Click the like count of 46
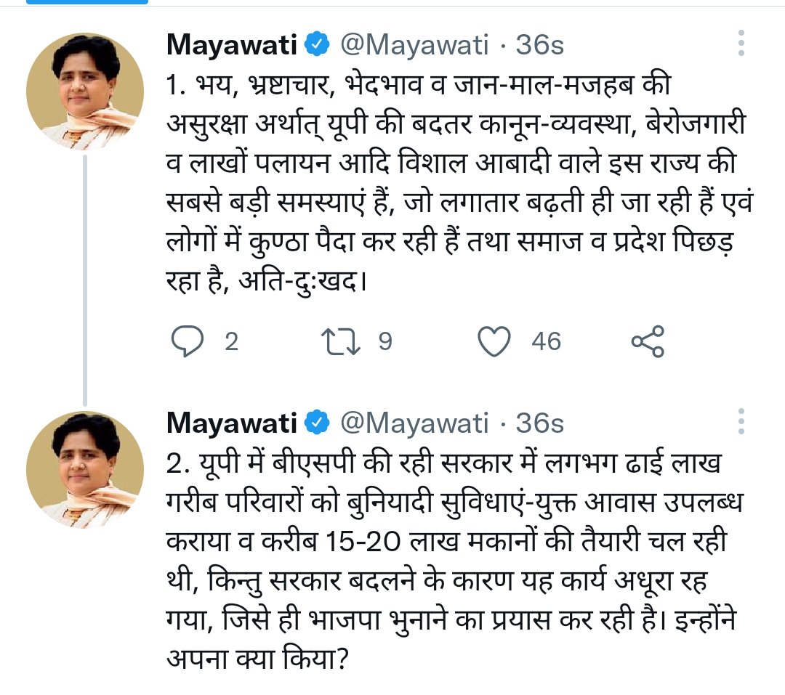This screenshot has height=695, width=785. coord(546,341)
